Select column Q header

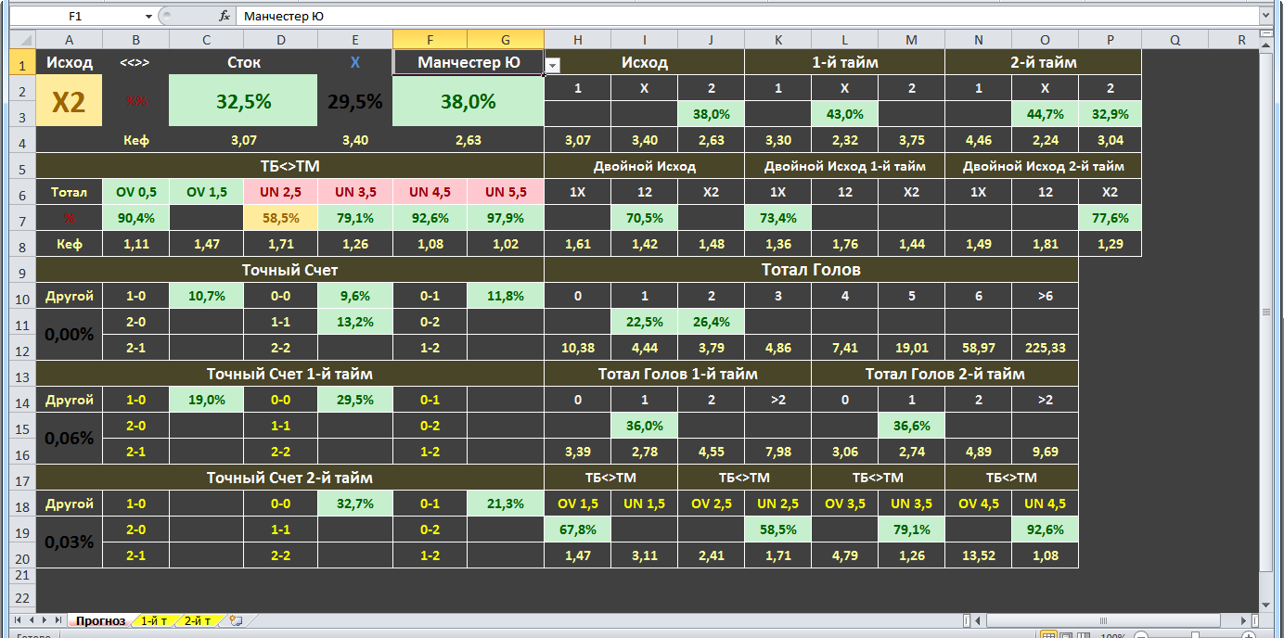(x=1175, y=40)
